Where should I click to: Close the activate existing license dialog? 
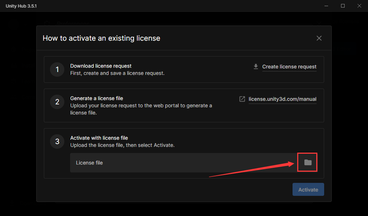coord(319,38)
